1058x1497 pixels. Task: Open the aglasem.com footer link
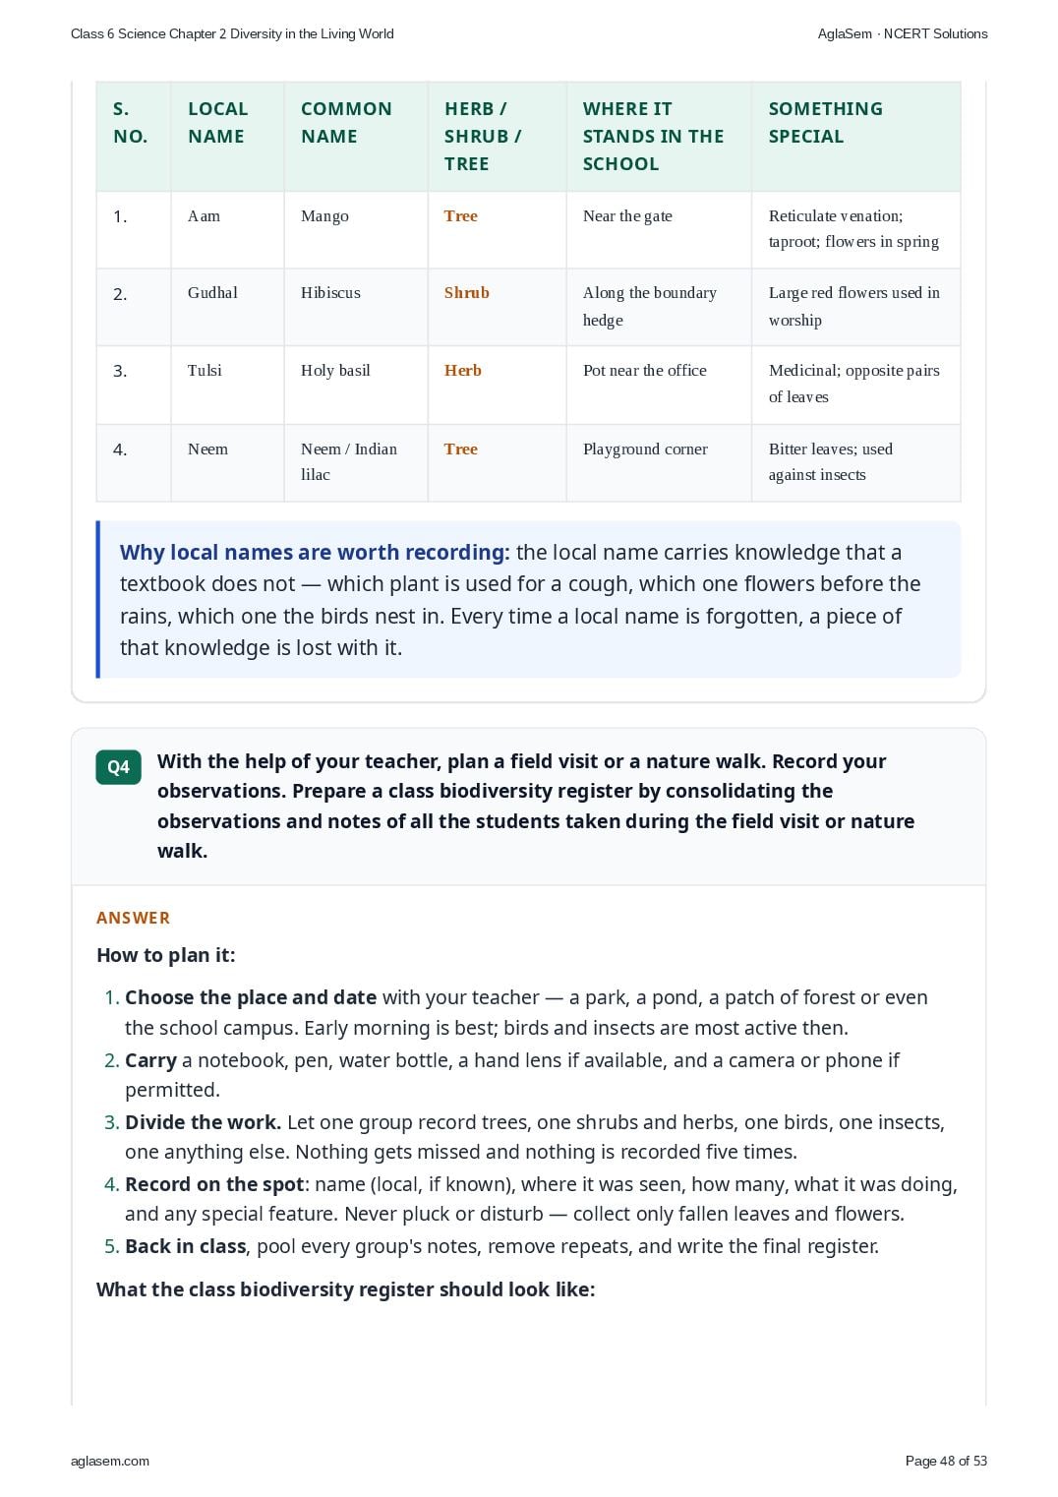110,1461
